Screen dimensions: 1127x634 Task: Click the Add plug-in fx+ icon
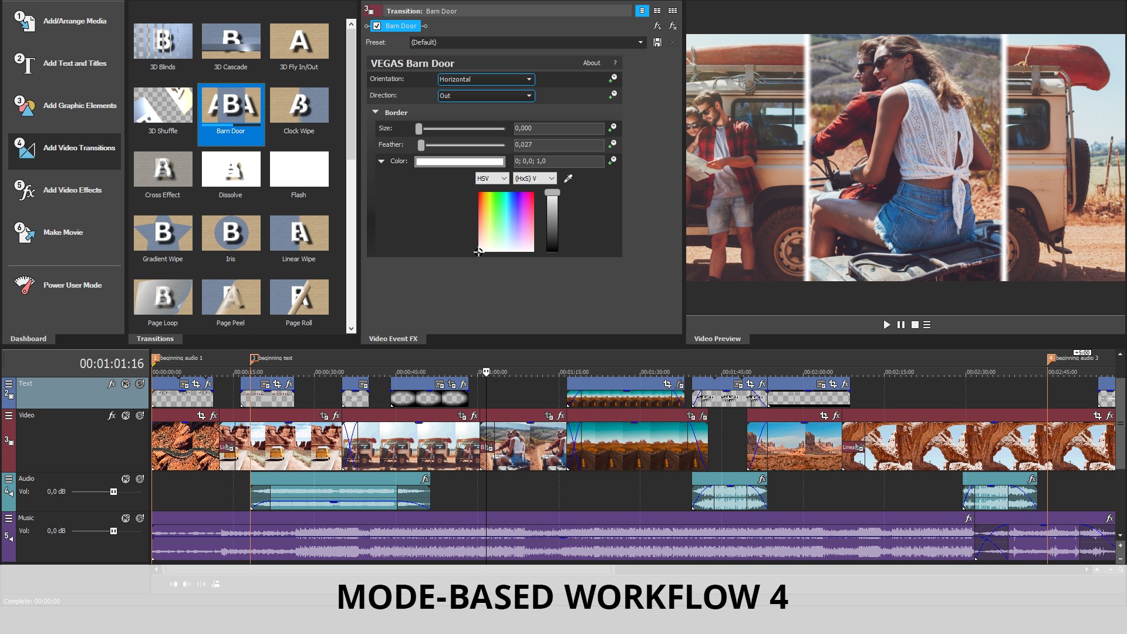(657, 26)
